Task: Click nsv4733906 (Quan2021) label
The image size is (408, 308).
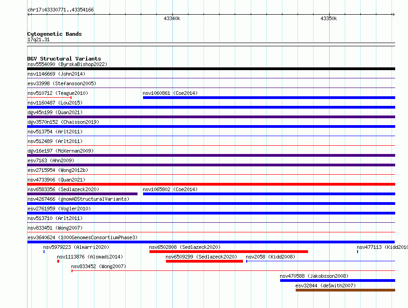Action: coord(56,180)
